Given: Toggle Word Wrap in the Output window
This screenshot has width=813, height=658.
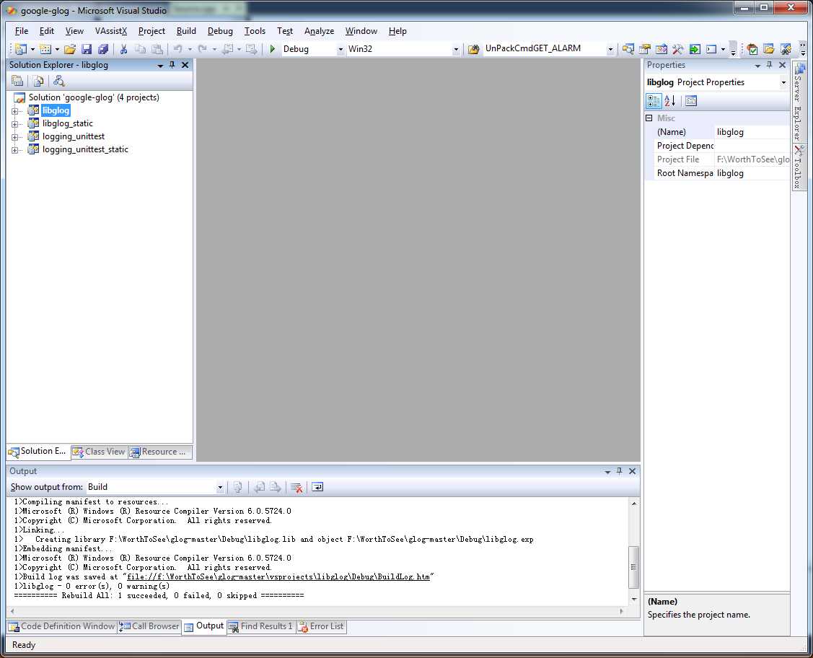Looking at the screenshot, I should click(x=317, y=488).
